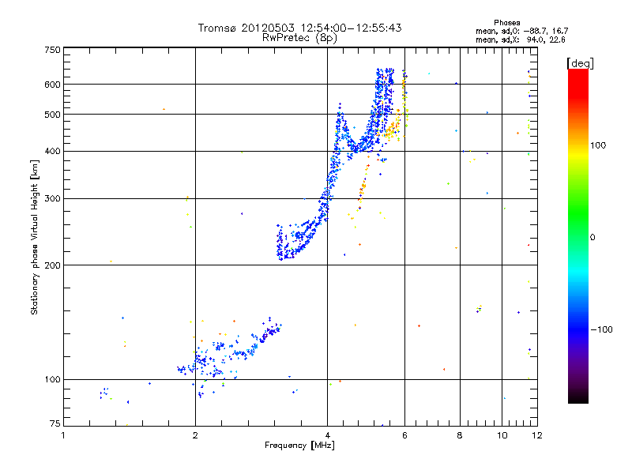Click the Phases heading above statistics
The image size is (632, 474).
coord(506,23)
